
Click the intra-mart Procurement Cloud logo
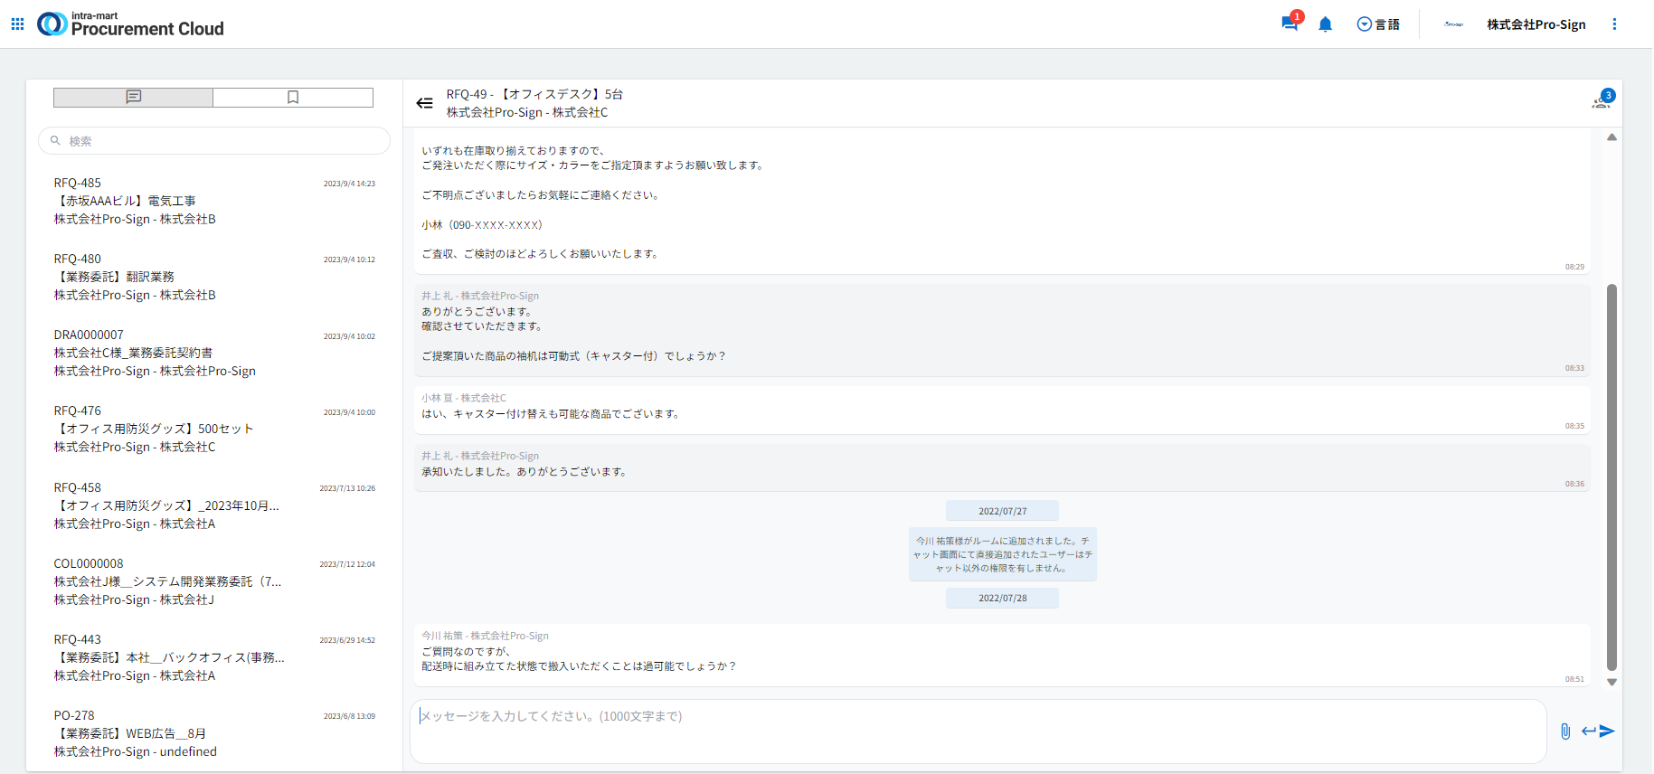130,24
